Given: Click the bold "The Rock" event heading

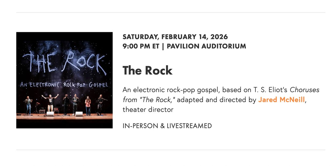Looking at the screenshot, I should 148,70.
